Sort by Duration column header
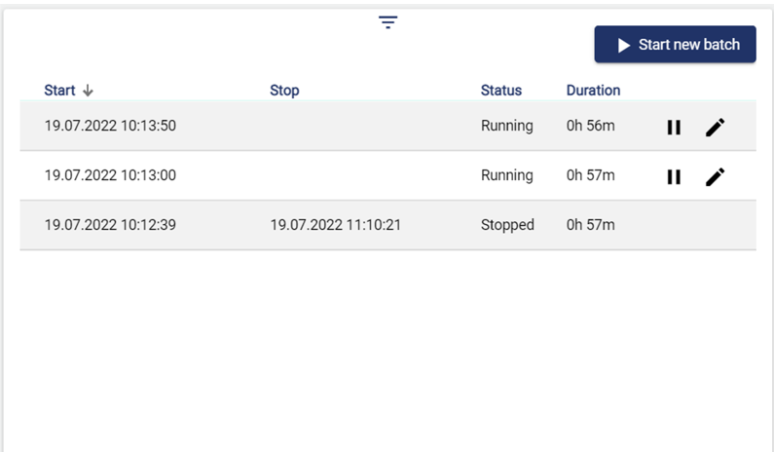Screen dimensions: 774x452 coord(593,91)
